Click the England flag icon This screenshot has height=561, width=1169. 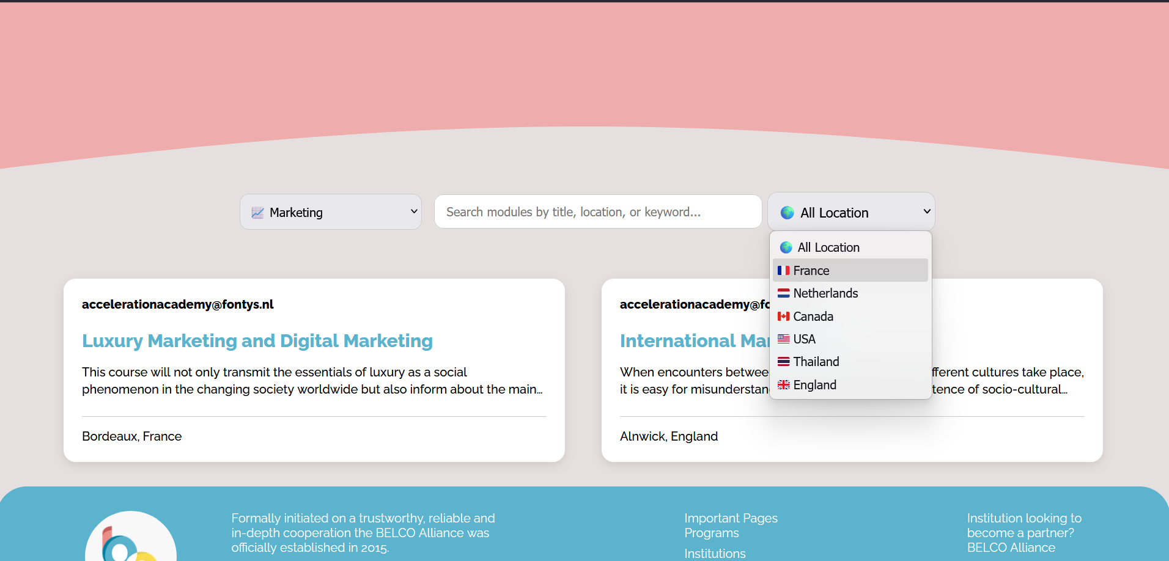coord(783,385)
